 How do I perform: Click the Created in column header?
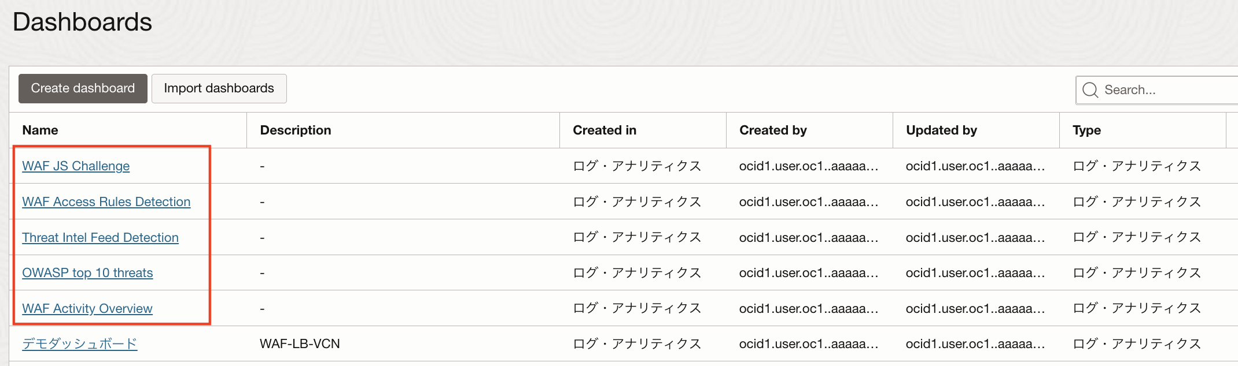point(604,130)
